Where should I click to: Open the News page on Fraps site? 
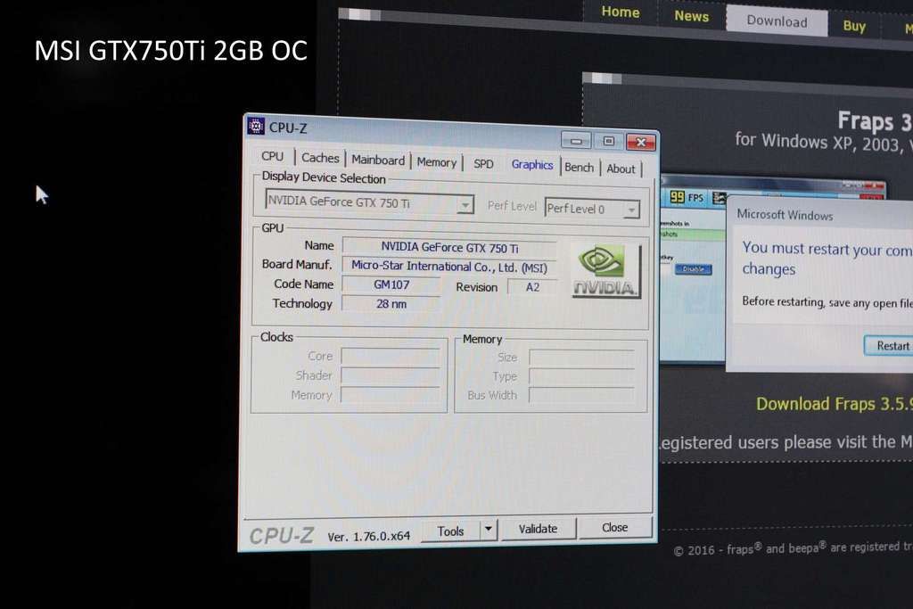(691, 16)
